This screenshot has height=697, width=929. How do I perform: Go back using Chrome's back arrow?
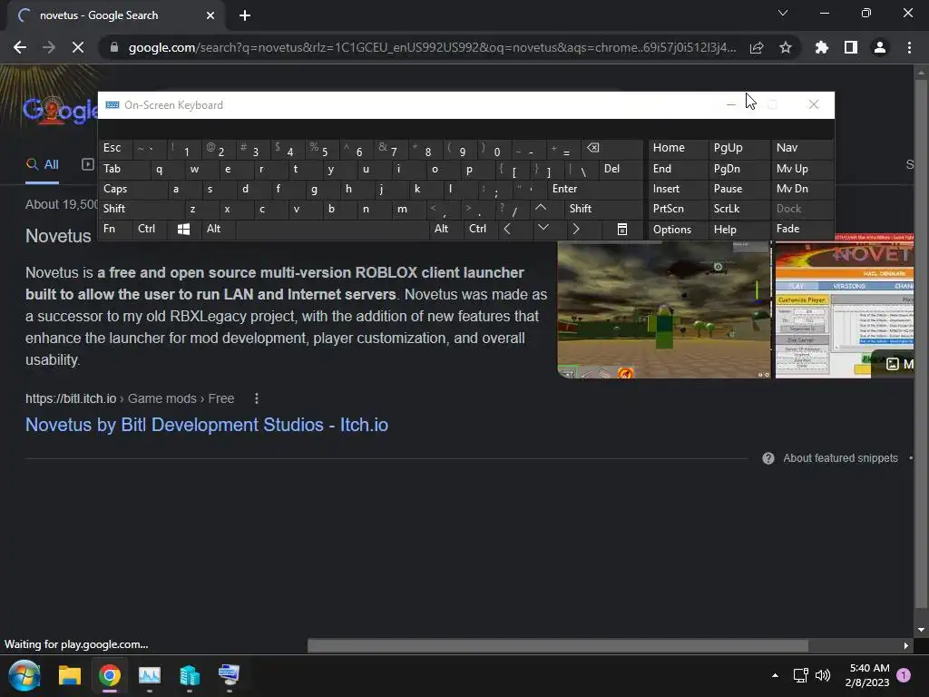coord(20,47)
